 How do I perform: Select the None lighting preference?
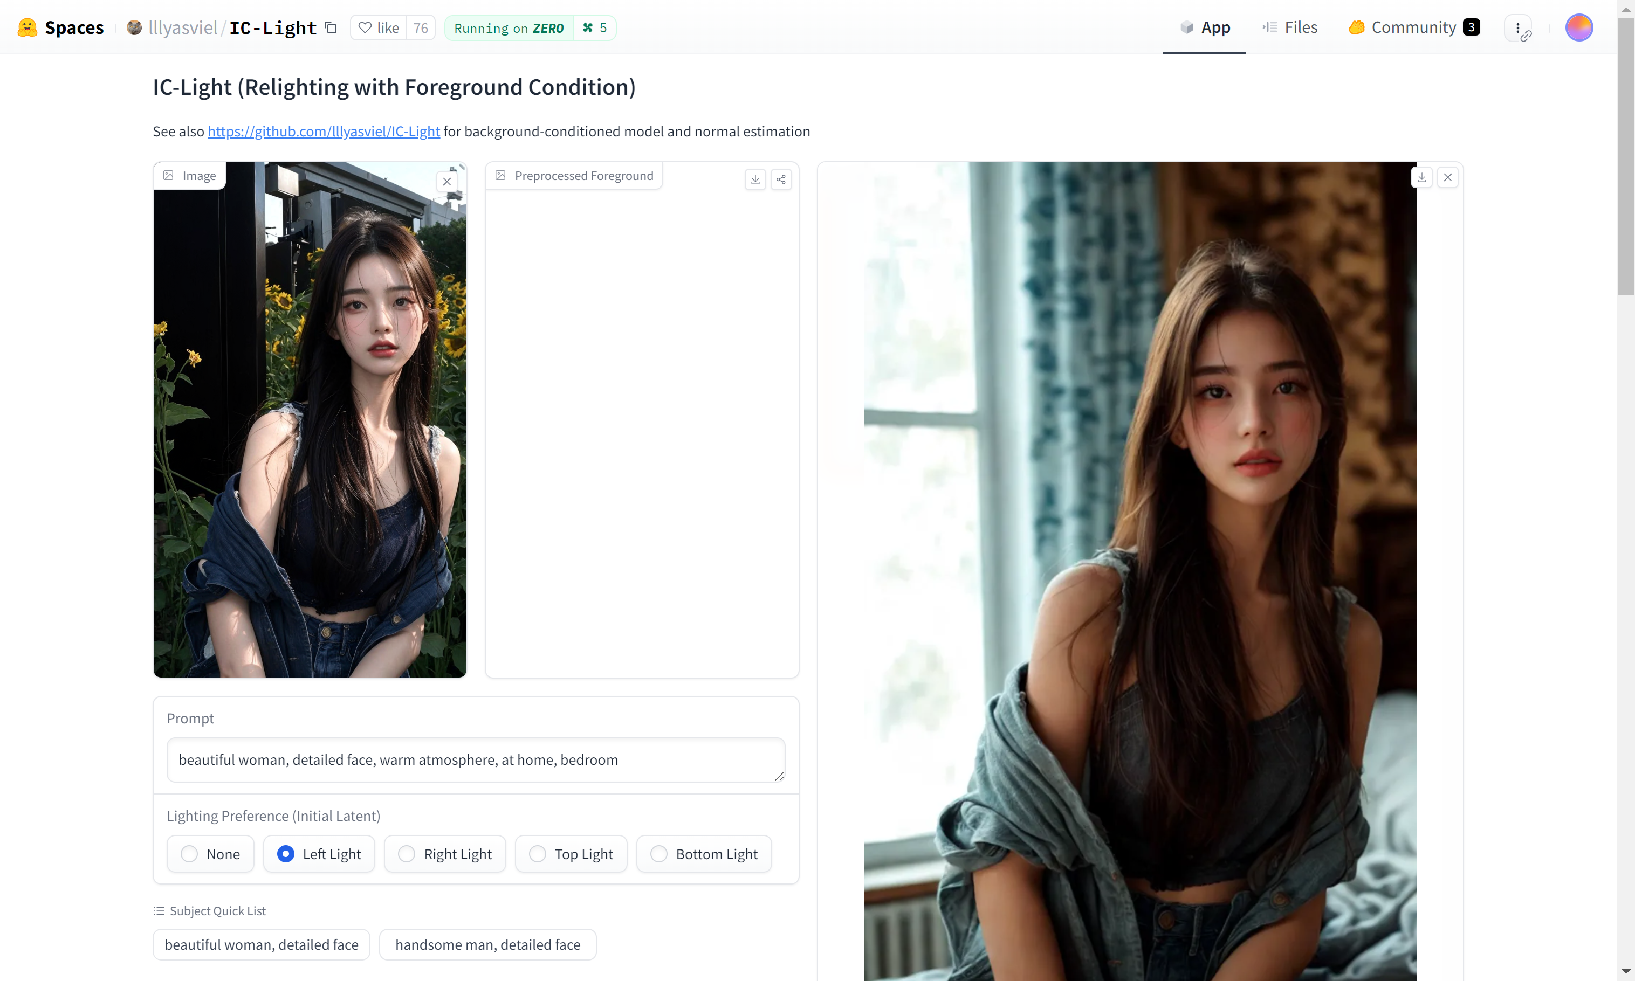coord(210,853)
